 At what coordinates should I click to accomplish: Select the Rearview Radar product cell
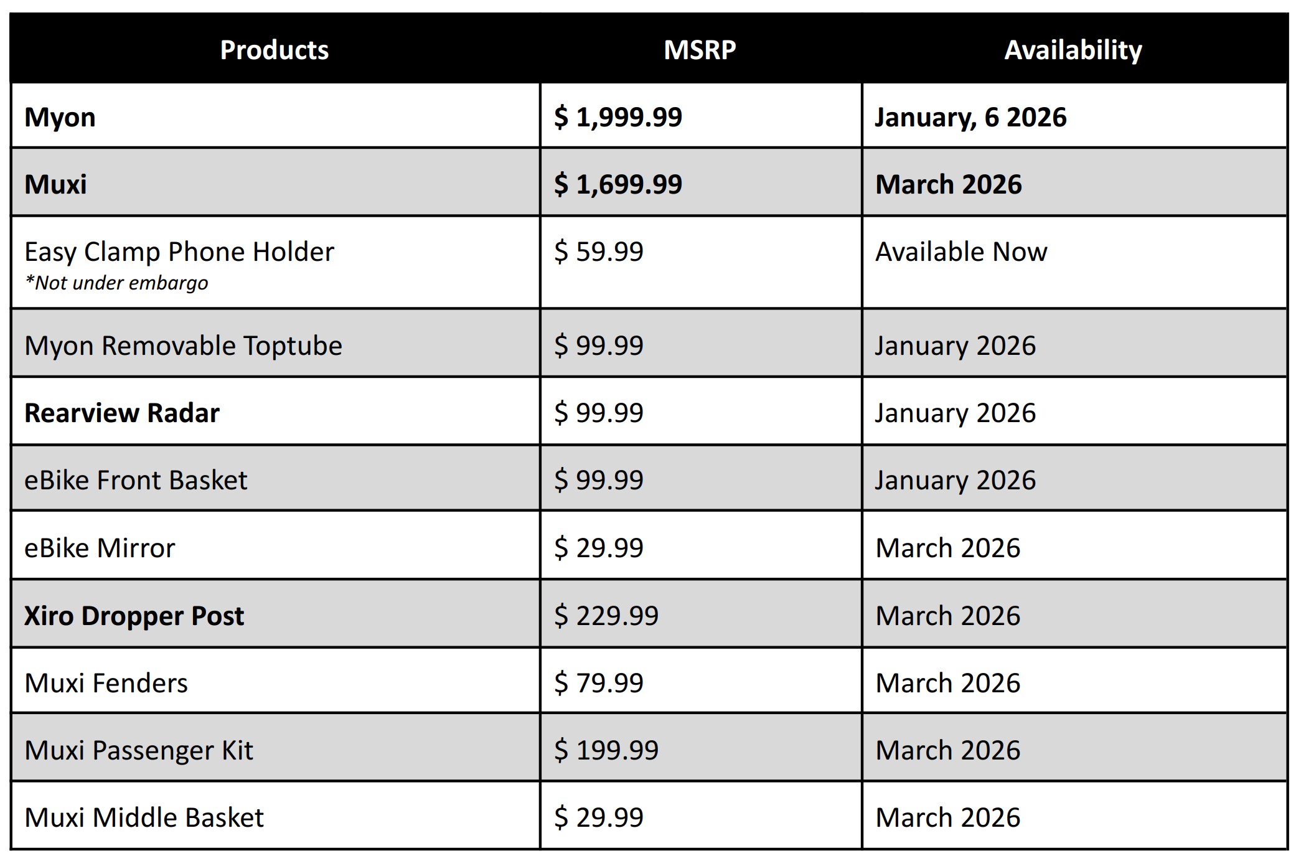click(122, 413)
